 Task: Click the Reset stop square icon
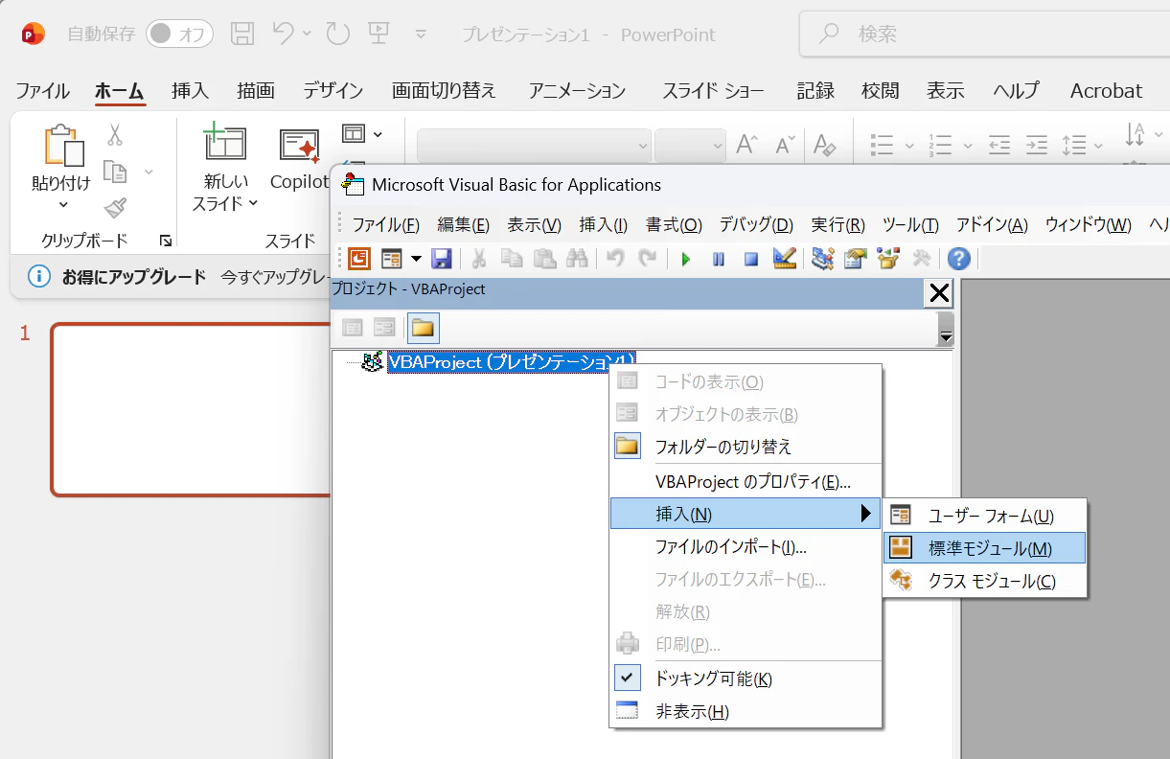[751, 259]
